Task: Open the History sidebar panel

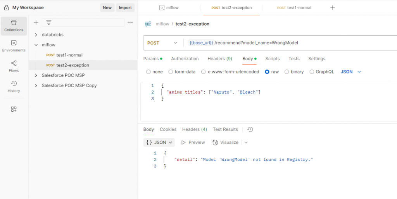Action: pos(14,86)
